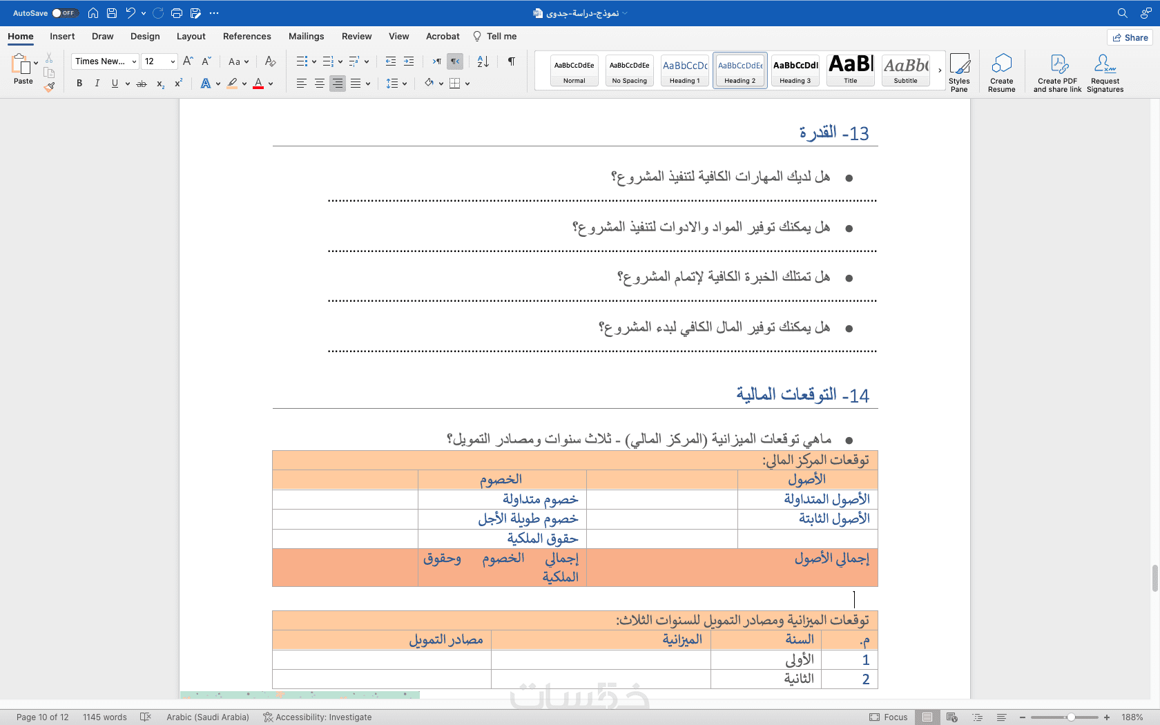Open Accessibility: Investigate in status bar
Image resolution: width=1160 pixels, height=725 pixels.
(318, 717)
